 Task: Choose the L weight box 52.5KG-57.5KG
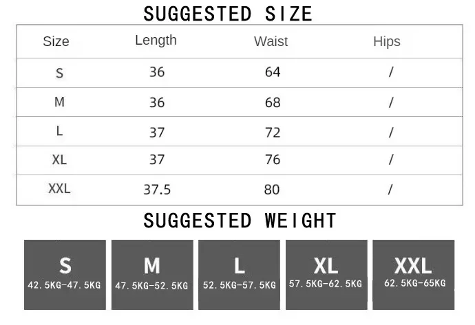pyautogui.click(x=239, y=274)
